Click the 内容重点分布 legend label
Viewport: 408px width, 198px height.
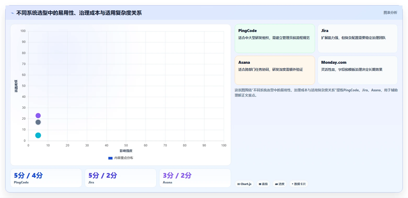tap(124, 158)
